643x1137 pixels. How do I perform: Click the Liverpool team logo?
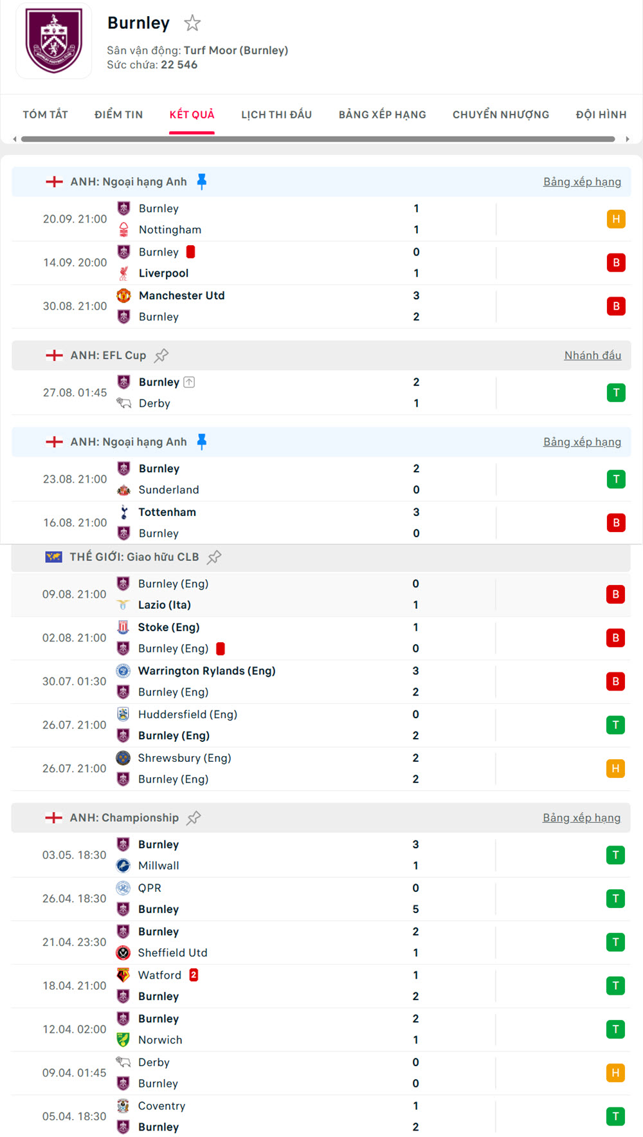123,273
